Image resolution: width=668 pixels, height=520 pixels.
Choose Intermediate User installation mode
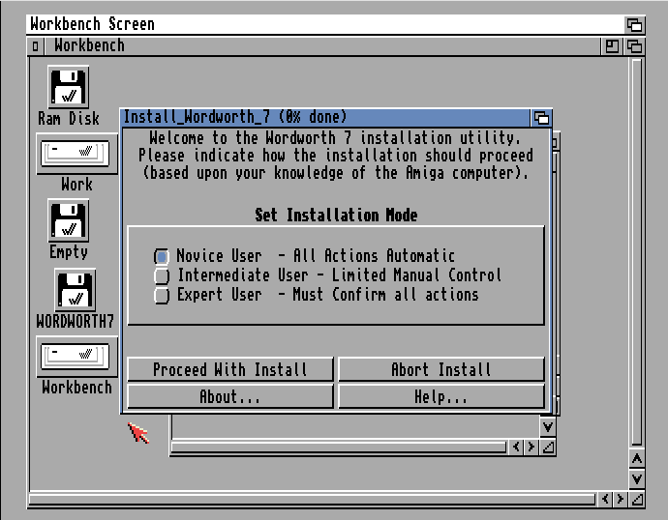(x=162, y=275)
